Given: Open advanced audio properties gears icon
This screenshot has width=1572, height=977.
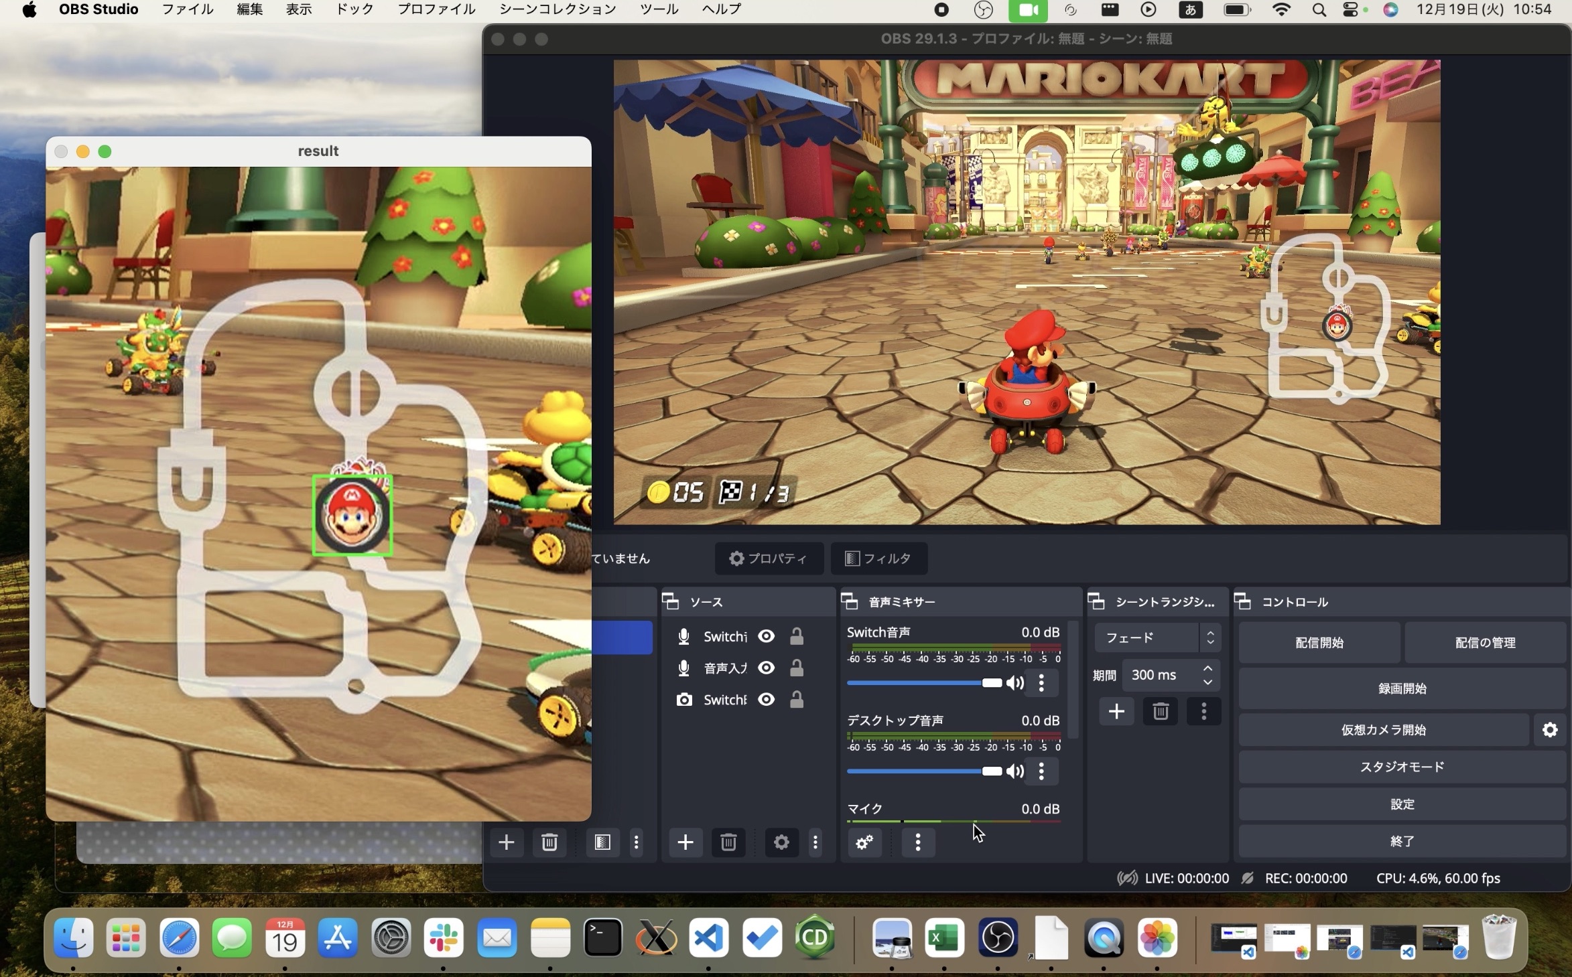Looking at the screenshot, I should (x=864, y=842).
